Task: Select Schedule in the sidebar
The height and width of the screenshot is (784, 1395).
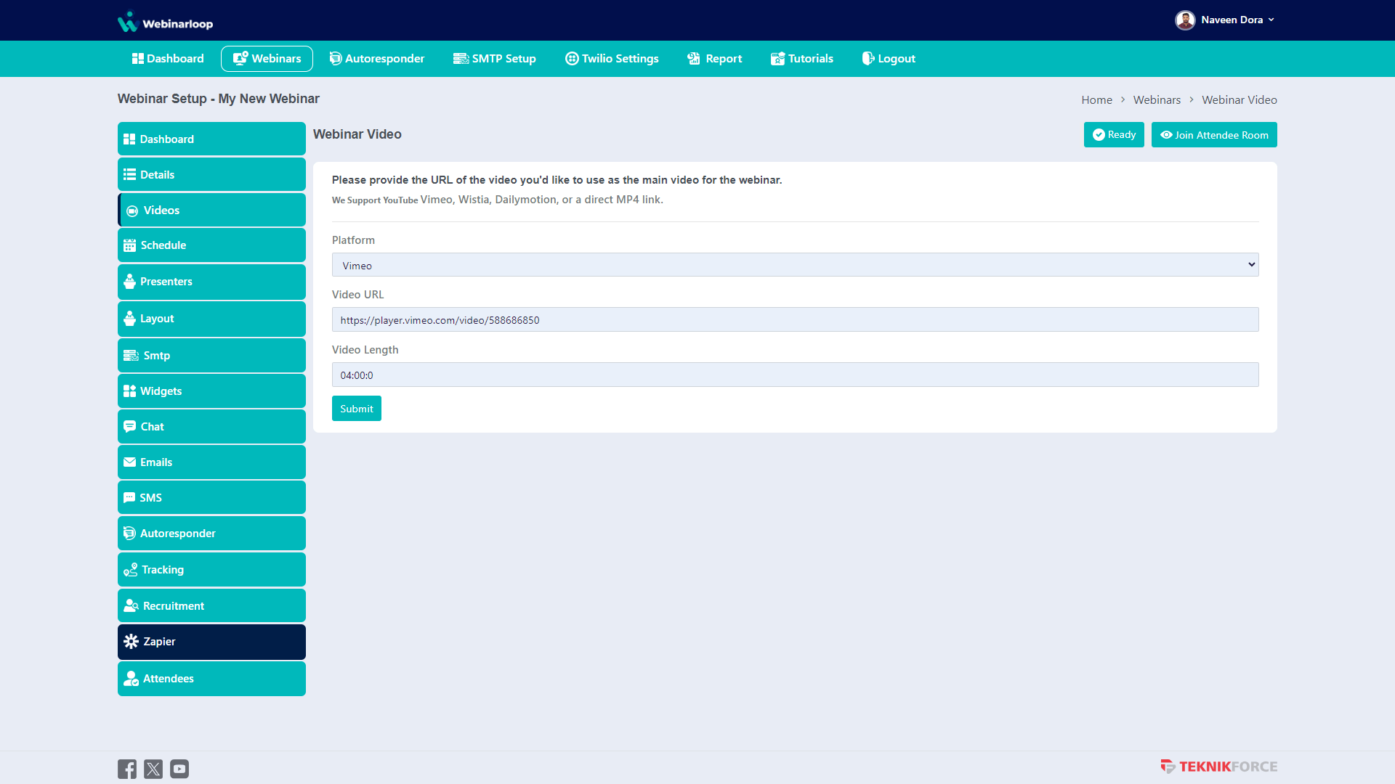Action: coord(211,245)
